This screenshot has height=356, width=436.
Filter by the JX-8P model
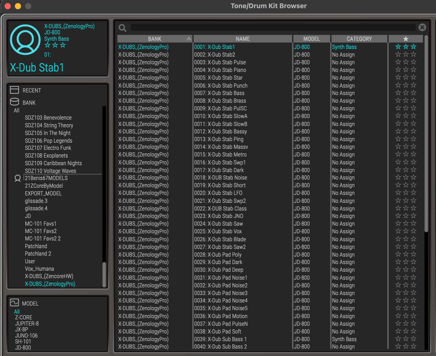22,330
